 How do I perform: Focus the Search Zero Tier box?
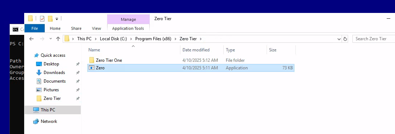tap(374, 39)
